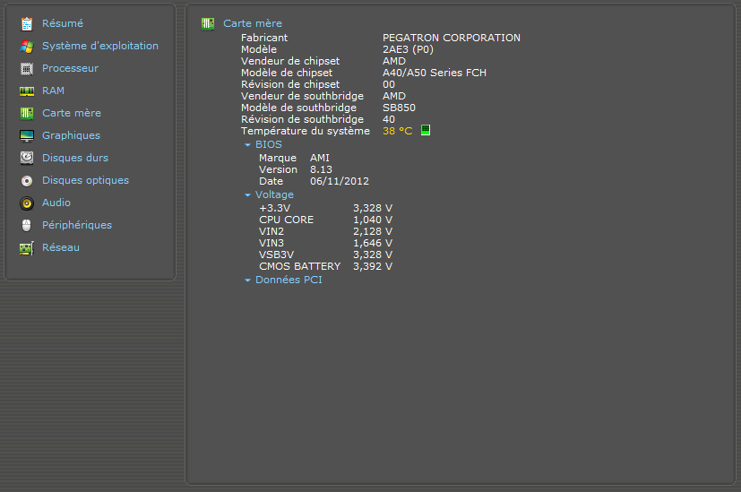
Task: Click the Périphériques mouse icon
Action: coord(27,226)
